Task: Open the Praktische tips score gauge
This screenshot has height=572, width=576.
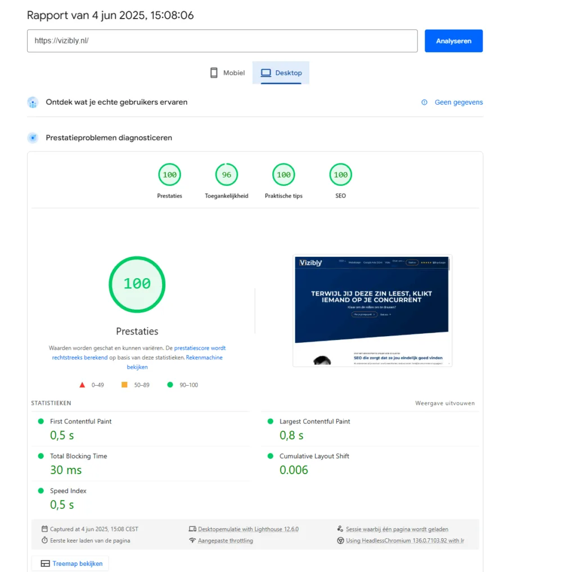Action: pyautogui.click(x=283, y=175)
